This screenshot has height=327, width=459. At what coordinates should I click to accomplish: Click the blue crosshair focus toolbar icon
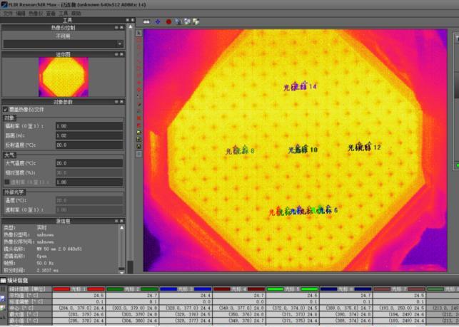point(158,21)
